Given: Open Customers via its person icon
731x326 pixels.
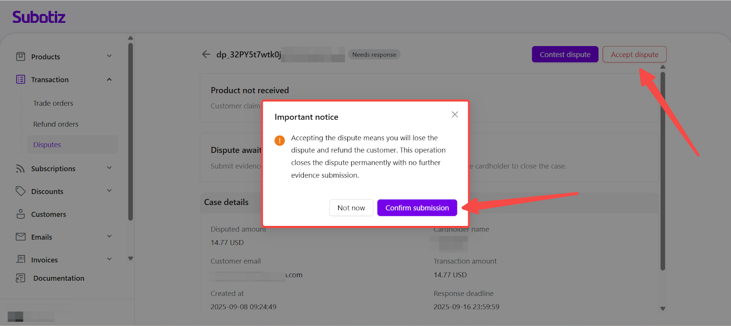Looking at the screenshot, I should 21,214.
